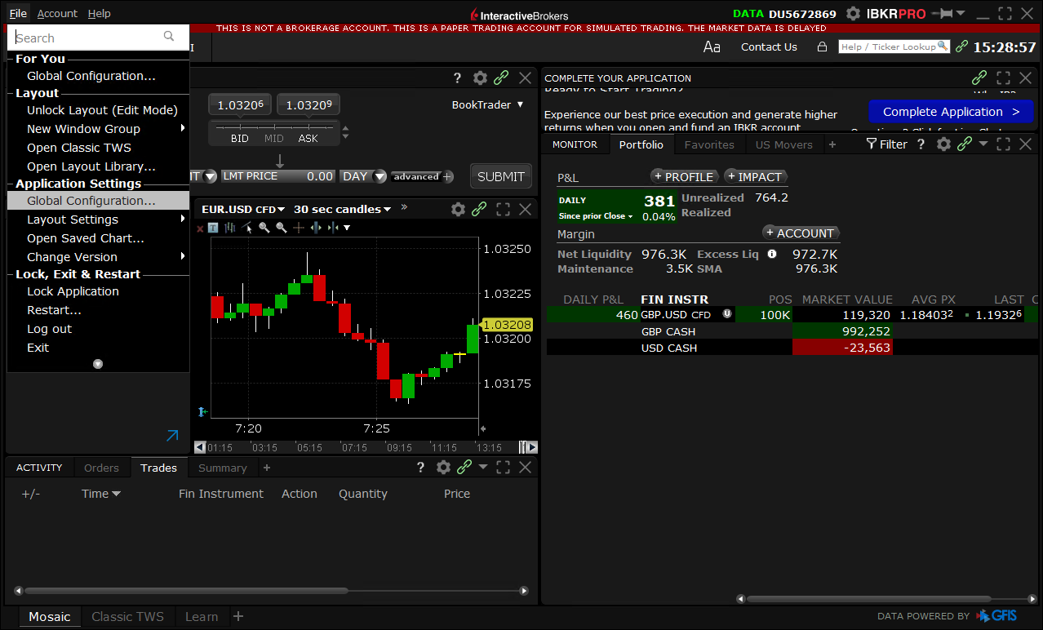1043x630 pixels.
Task: Select the trendline cursor tool in chart toolbar
Action: point(246,228)
